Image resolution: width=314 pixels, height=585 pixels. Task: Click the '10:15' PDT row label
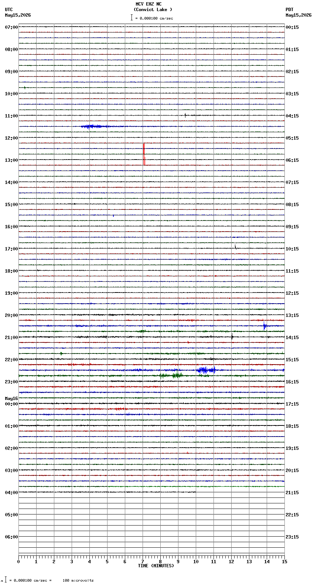click(292, 249)
